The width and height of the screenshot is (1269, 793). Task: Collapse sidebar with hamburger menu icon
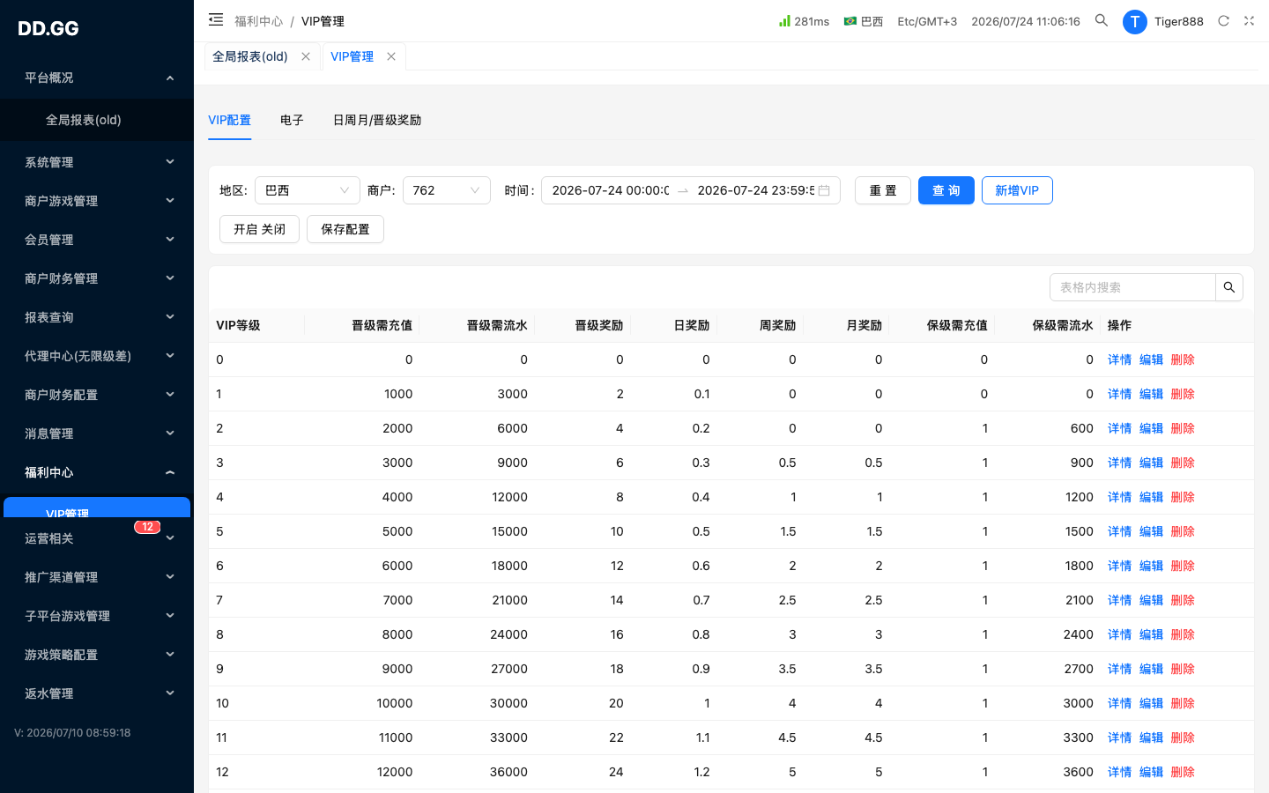[x=216, y=20]
